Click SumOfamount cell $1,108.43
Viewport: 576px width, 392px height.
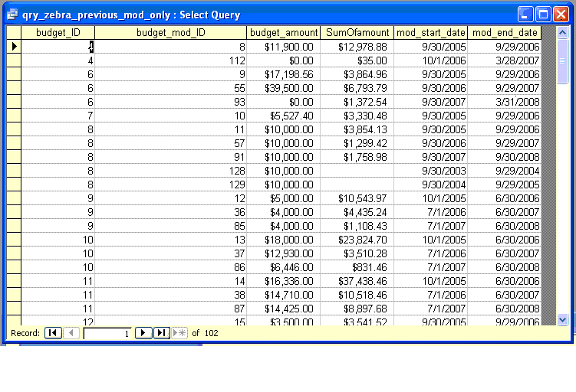[357, 226]
